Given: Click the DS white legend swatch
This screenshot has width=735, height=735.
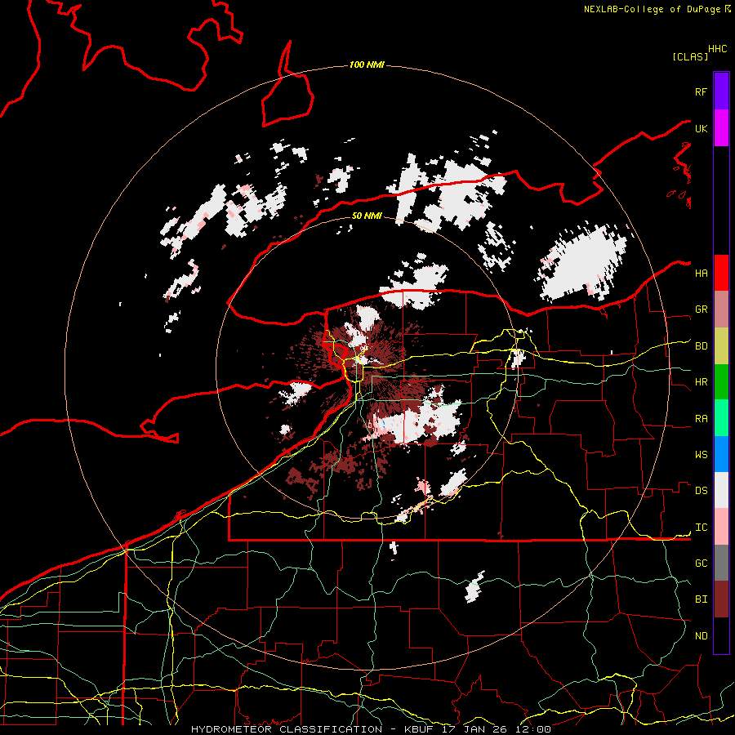Looking at the screenshot, I should [721, 490].
